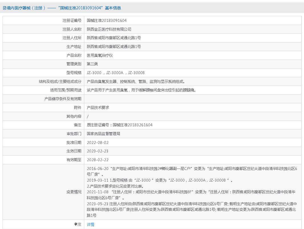Click the expiry date 2028-02-22
Screen dimensions: 304x229
point(98,160)
